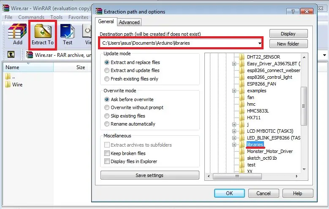Click the ESP8266_FAN folder icon
The width and height of the screenshot is (329, 209).
pos(242,84)
